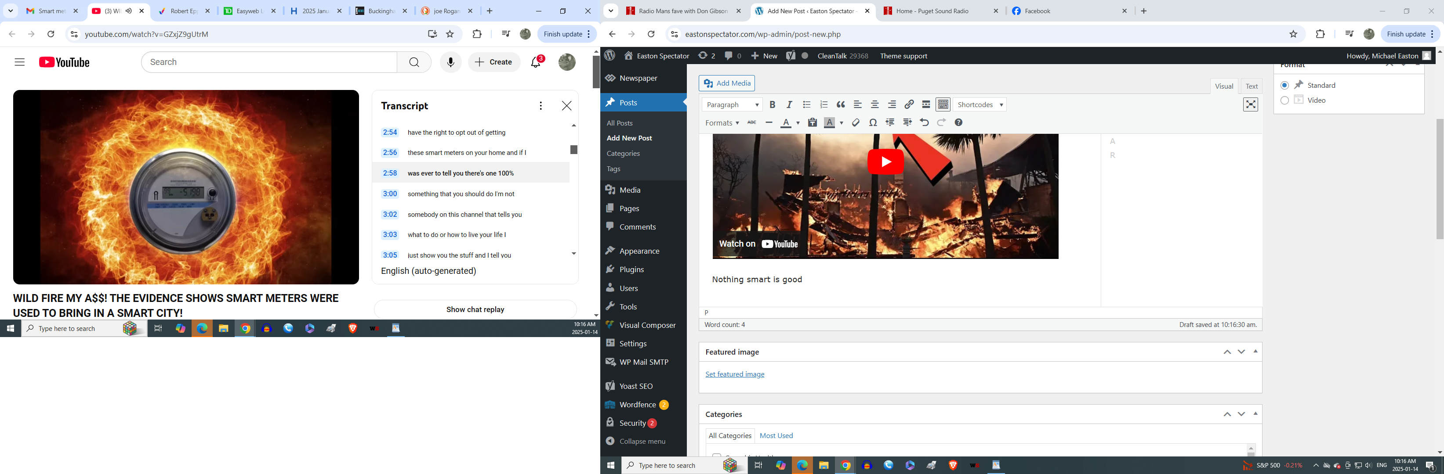Image resolution: width=1444 pixels, height=474 pixels.
Task: Click the clear formatting eraser icon
Action: pos(856,122)
